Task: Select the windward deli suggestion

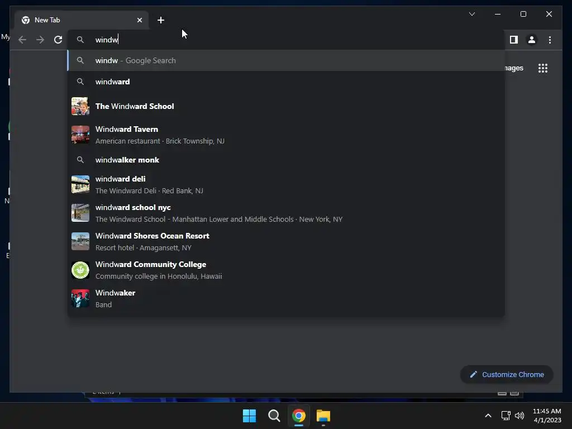Action: tap(287, 184)
